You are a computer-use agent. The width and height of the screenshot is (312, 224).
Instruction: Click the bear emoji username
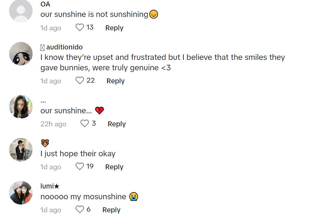coord(45,143)
